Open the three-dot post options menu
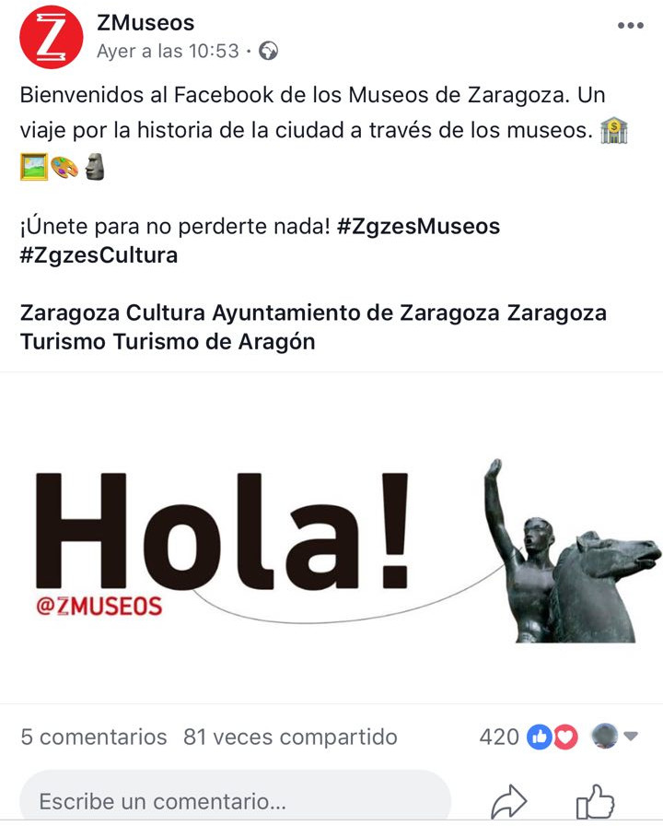 (631, 25)
